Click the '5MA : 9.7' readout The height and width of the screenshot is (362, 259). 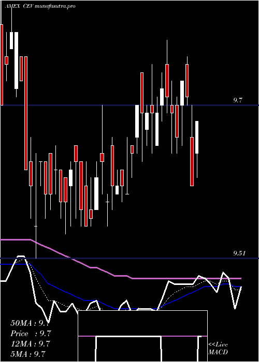28,354
